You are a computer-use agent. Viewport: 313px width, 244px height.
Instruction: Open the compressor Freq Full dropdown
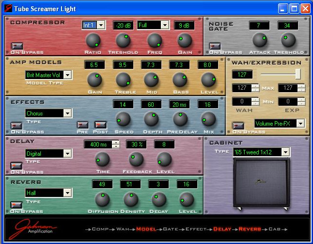pos(165,25)
